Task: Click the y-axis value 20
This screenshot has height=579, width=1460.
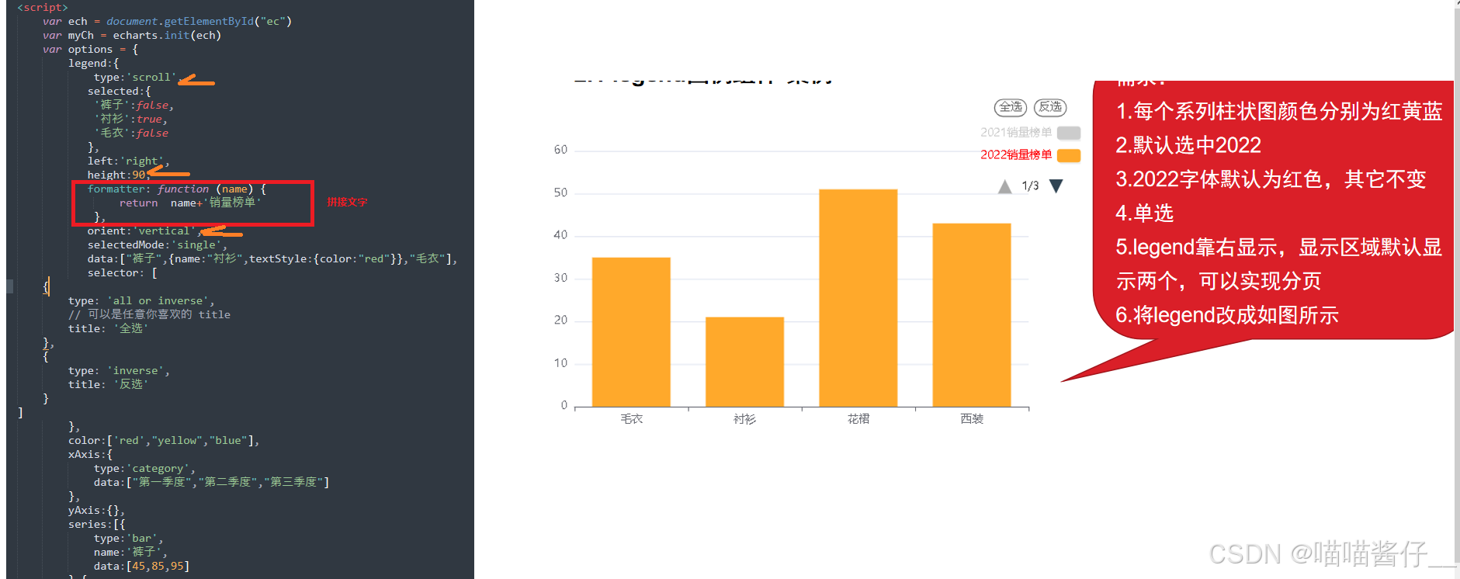Action: pos(560,321)
